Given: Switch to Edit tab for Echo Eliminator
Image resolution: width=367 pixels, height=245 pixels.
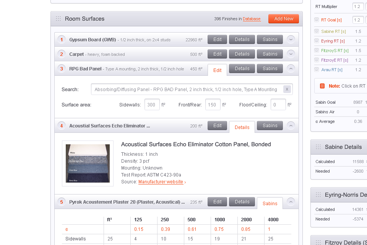Looking at the screenshot, I should (x=217, y=126).
